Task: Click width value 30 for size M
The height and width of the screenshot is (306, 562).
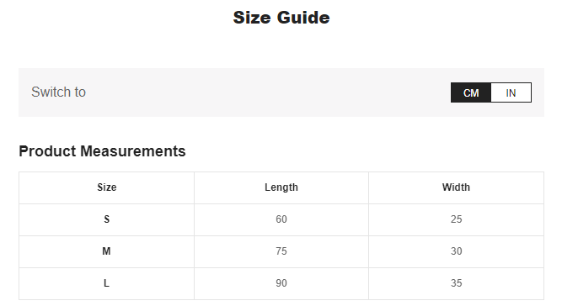Action: point(457,251)
